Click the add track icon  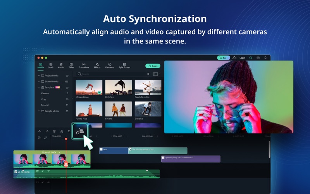40,138
